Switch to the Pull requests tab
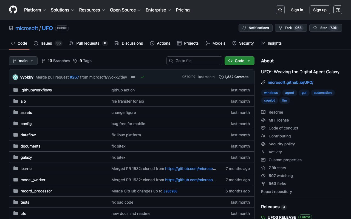This screenshot has width=351, height=219. (88, 43)
